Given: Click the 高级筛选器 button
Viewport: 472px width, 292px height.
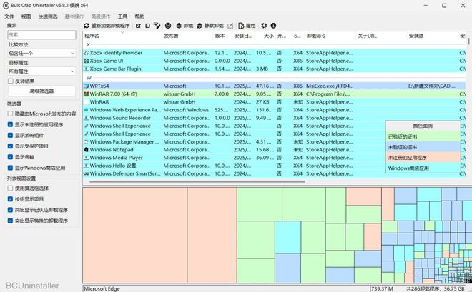Looking at the screenshot, I should [41, 91].
